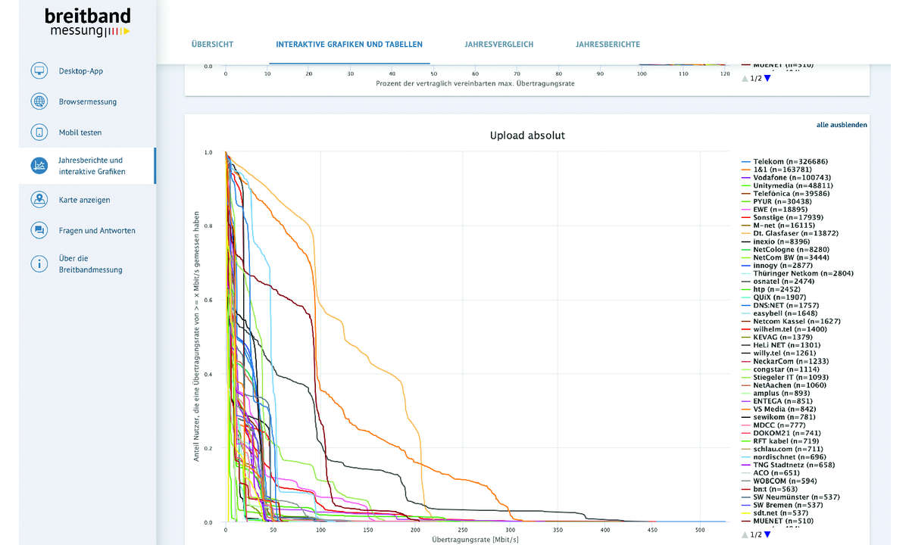Click the Jahresberichte chart icon in sidebar
This screenshot has width=909, height=545.
39,166
